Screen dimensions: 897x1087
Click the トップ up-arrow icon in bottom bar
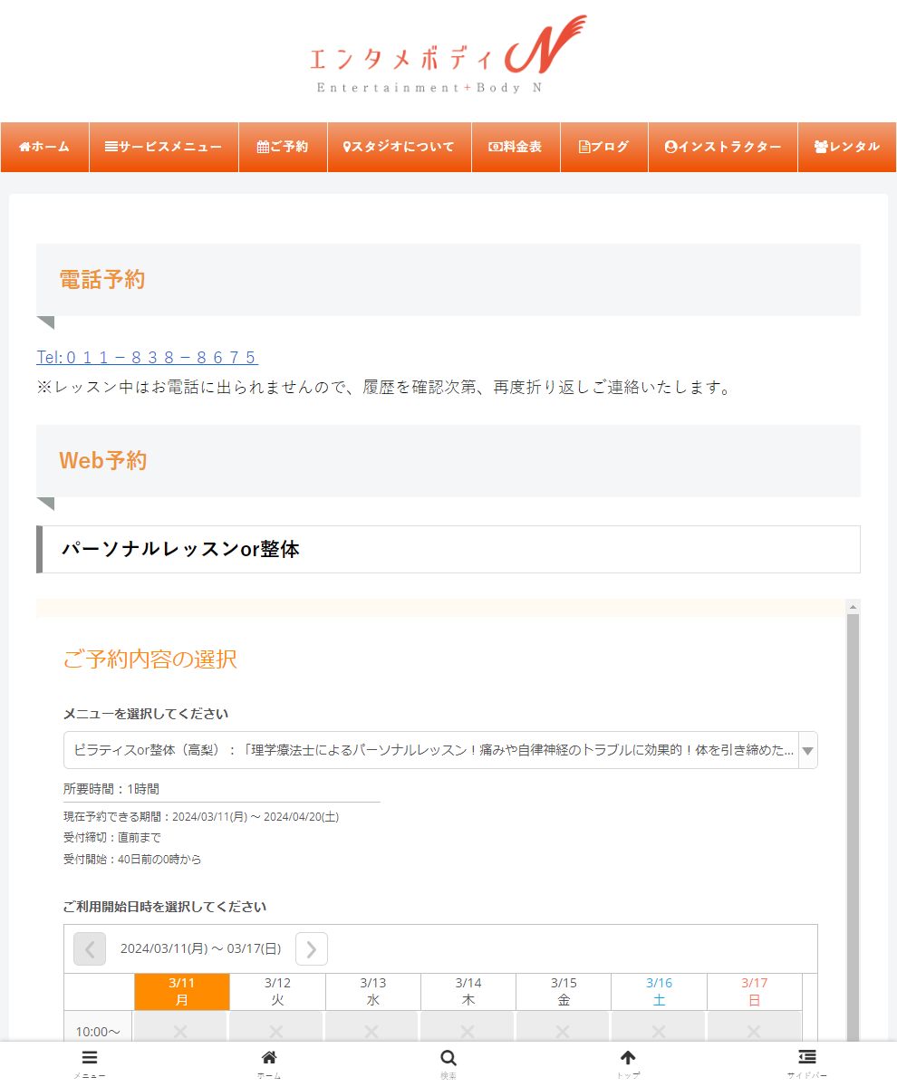tap(628, 1058)
